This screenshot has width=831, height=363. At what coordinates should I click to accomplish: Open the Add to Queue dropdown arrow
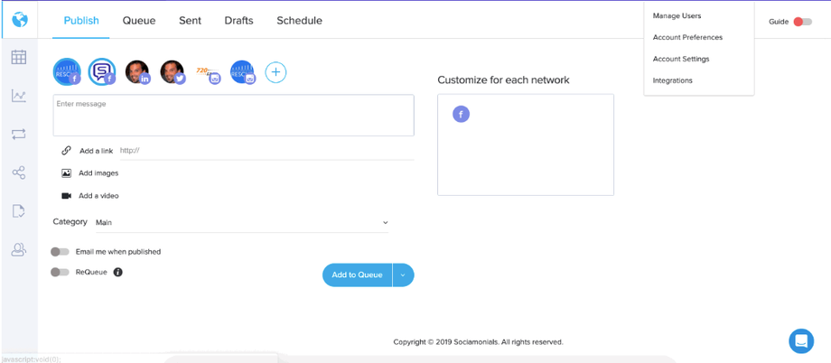click(x=403, y=275)
